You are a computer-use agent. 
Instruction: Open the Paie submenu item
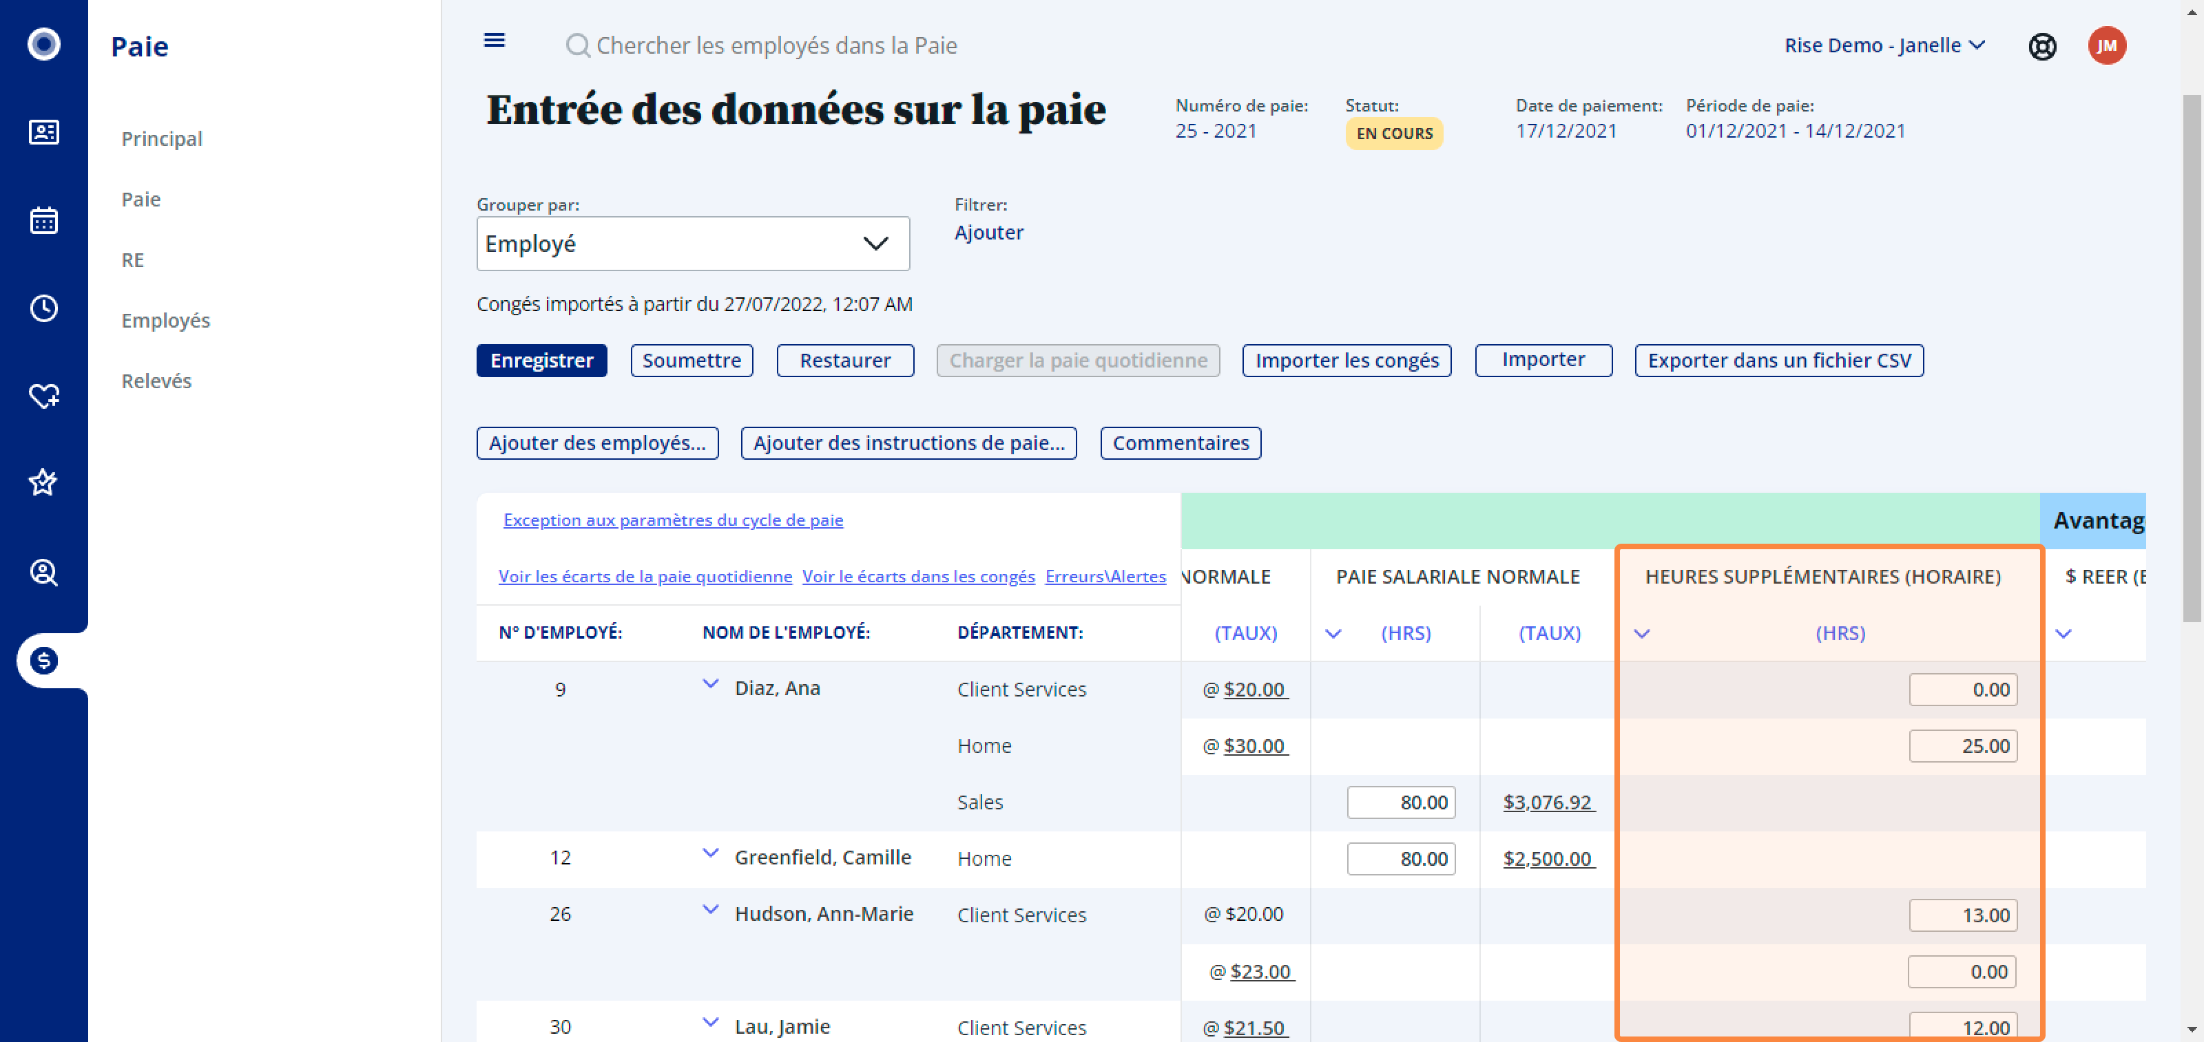pyautogui.click(x=141, y=199)
